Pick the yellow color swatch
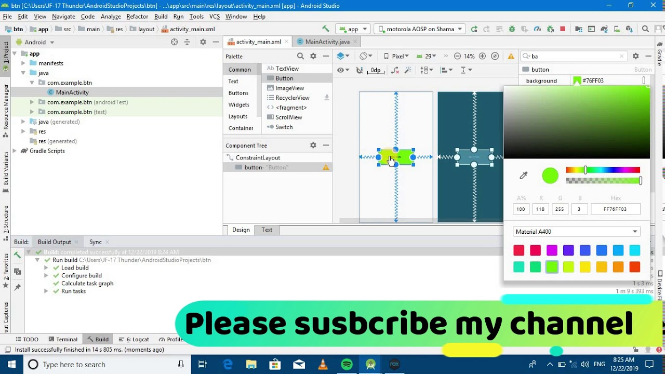 [585, 267]
